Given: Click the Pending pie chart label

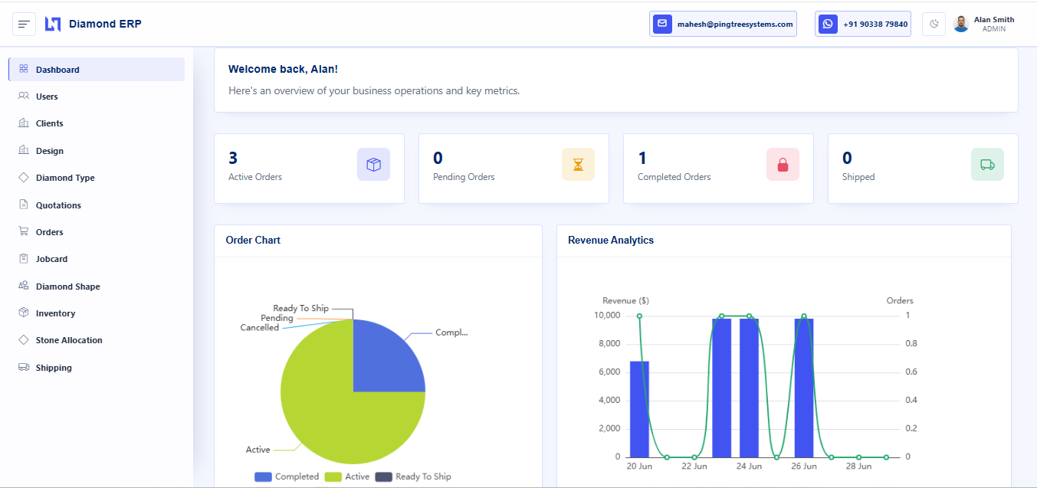Looking at the screenshot, I should click(277, 318).
